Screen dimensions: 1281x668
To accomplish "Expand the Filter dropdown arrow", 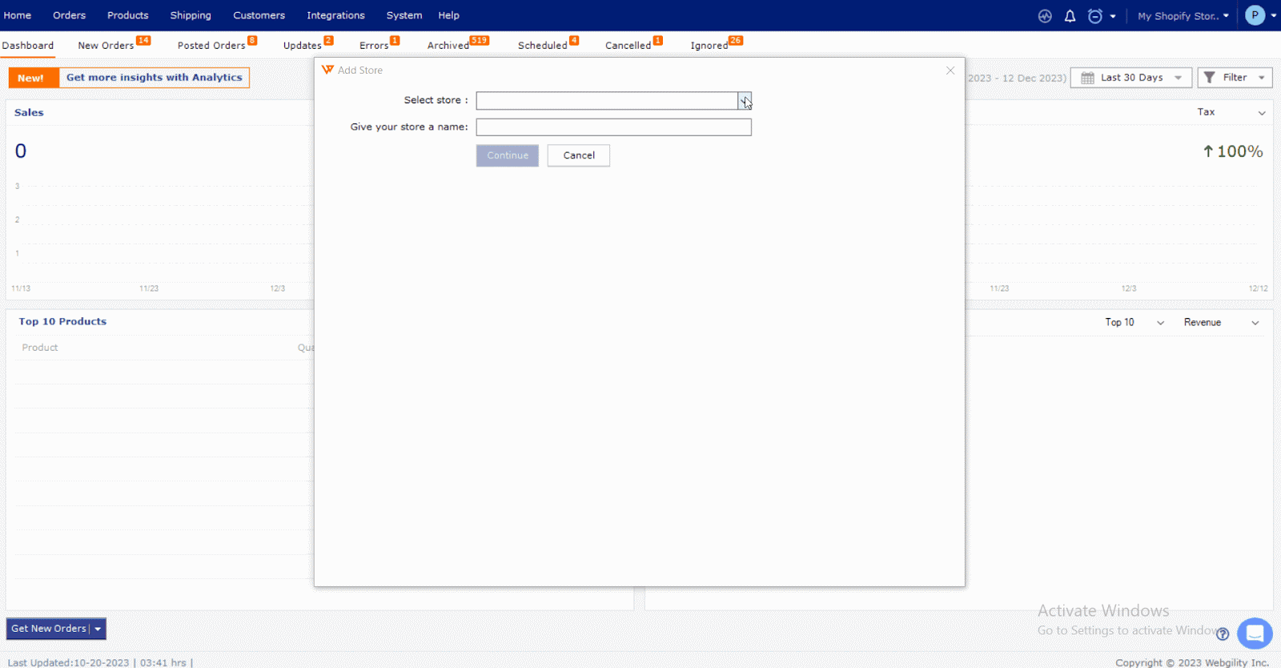I will click(x=1262, y=78).
